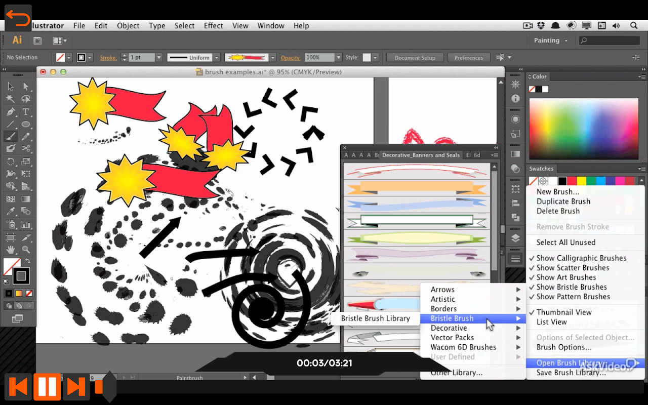Switch brushes to Thumbnail View
The width and height of the screenshot is (648, 405).
(564, 312)
